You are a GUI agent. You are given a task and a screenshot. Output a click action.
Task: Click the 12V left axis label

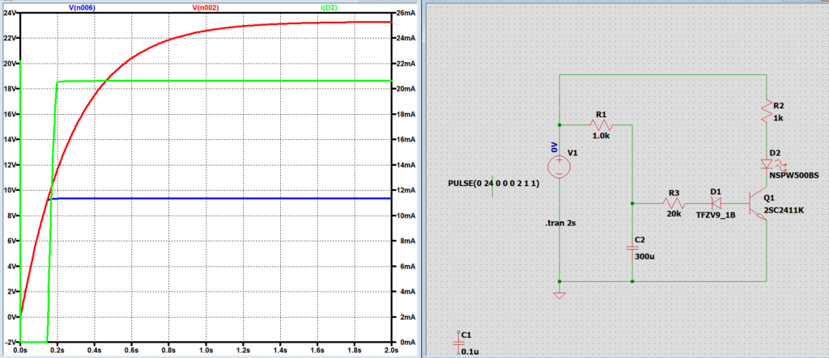pyautogui.click(x=10, y=165)
